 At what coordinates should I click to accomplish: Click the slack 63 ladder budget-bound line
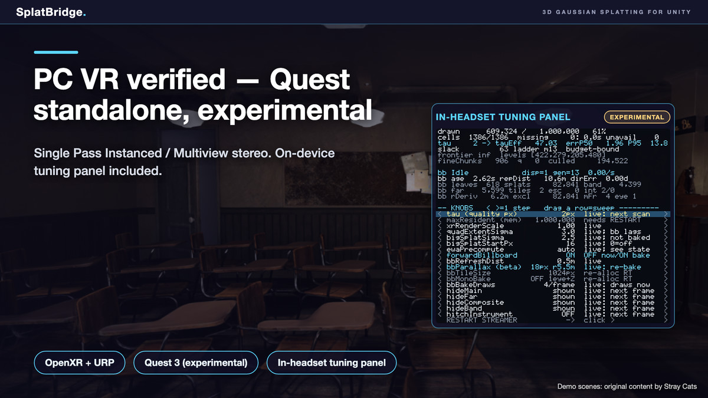pos(528,149)
